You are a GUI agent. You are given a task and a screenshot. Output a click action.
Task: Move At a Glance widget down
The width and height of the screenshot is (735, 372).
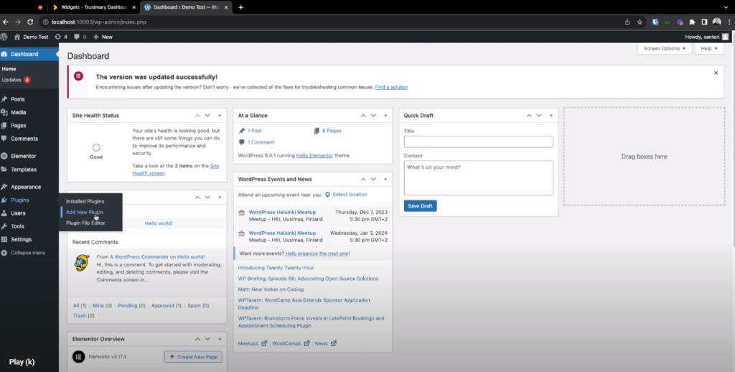pyautogui.click(x=373, y=116)
